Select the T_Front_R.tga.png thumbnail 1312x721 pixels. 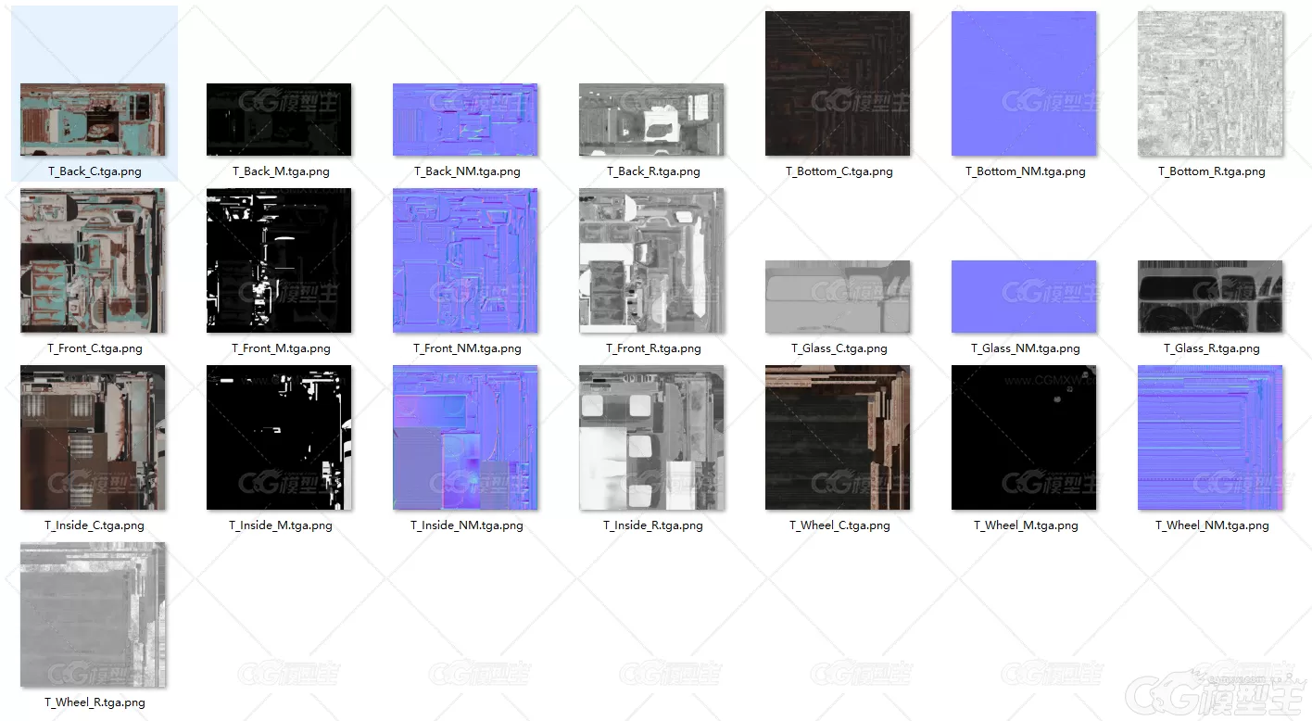point(651,260)
